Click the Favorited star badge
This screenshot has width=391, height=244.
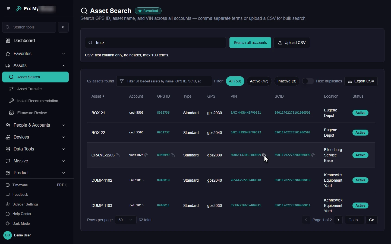click(x=148, y=11)
